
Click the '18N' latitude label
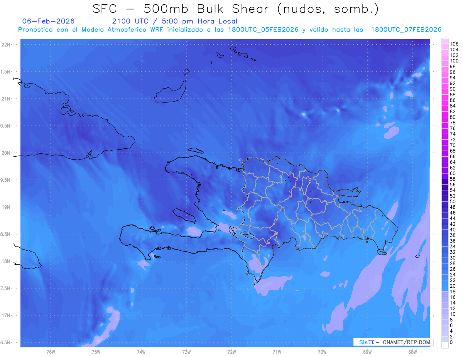tap(6, 261)
